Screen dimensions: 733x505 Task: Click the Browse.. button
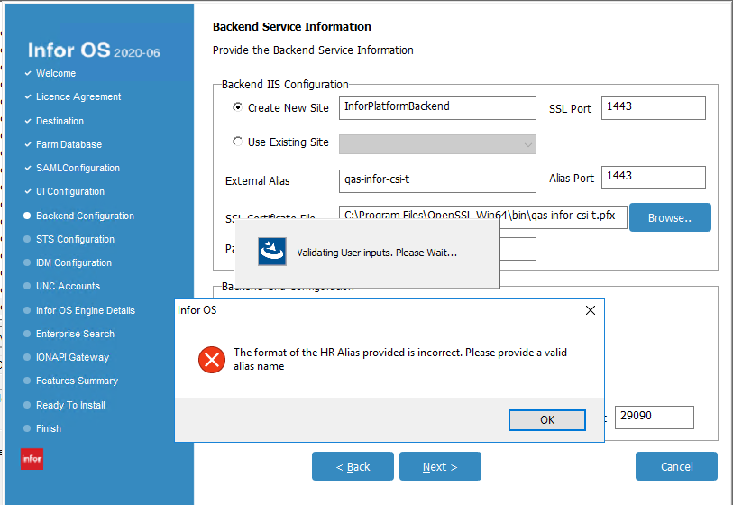(670, 217)
